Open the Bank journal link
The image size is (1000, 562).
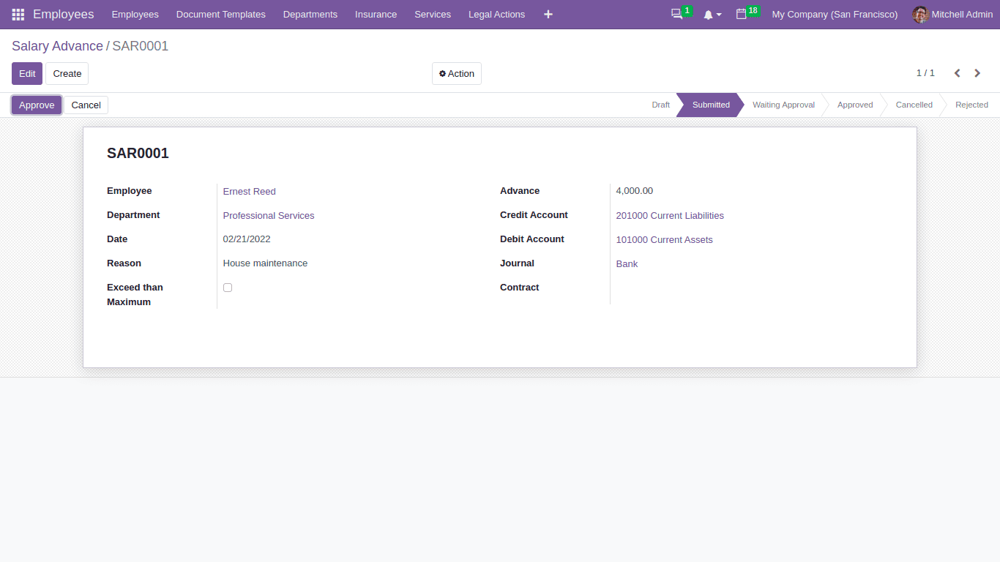(626, 263)
